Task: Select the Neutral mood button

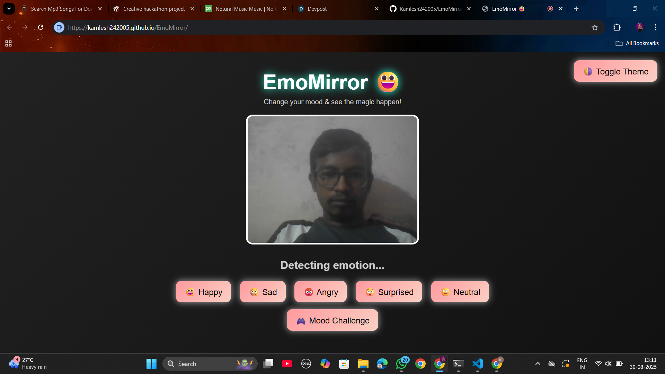Action: (460, 292)
